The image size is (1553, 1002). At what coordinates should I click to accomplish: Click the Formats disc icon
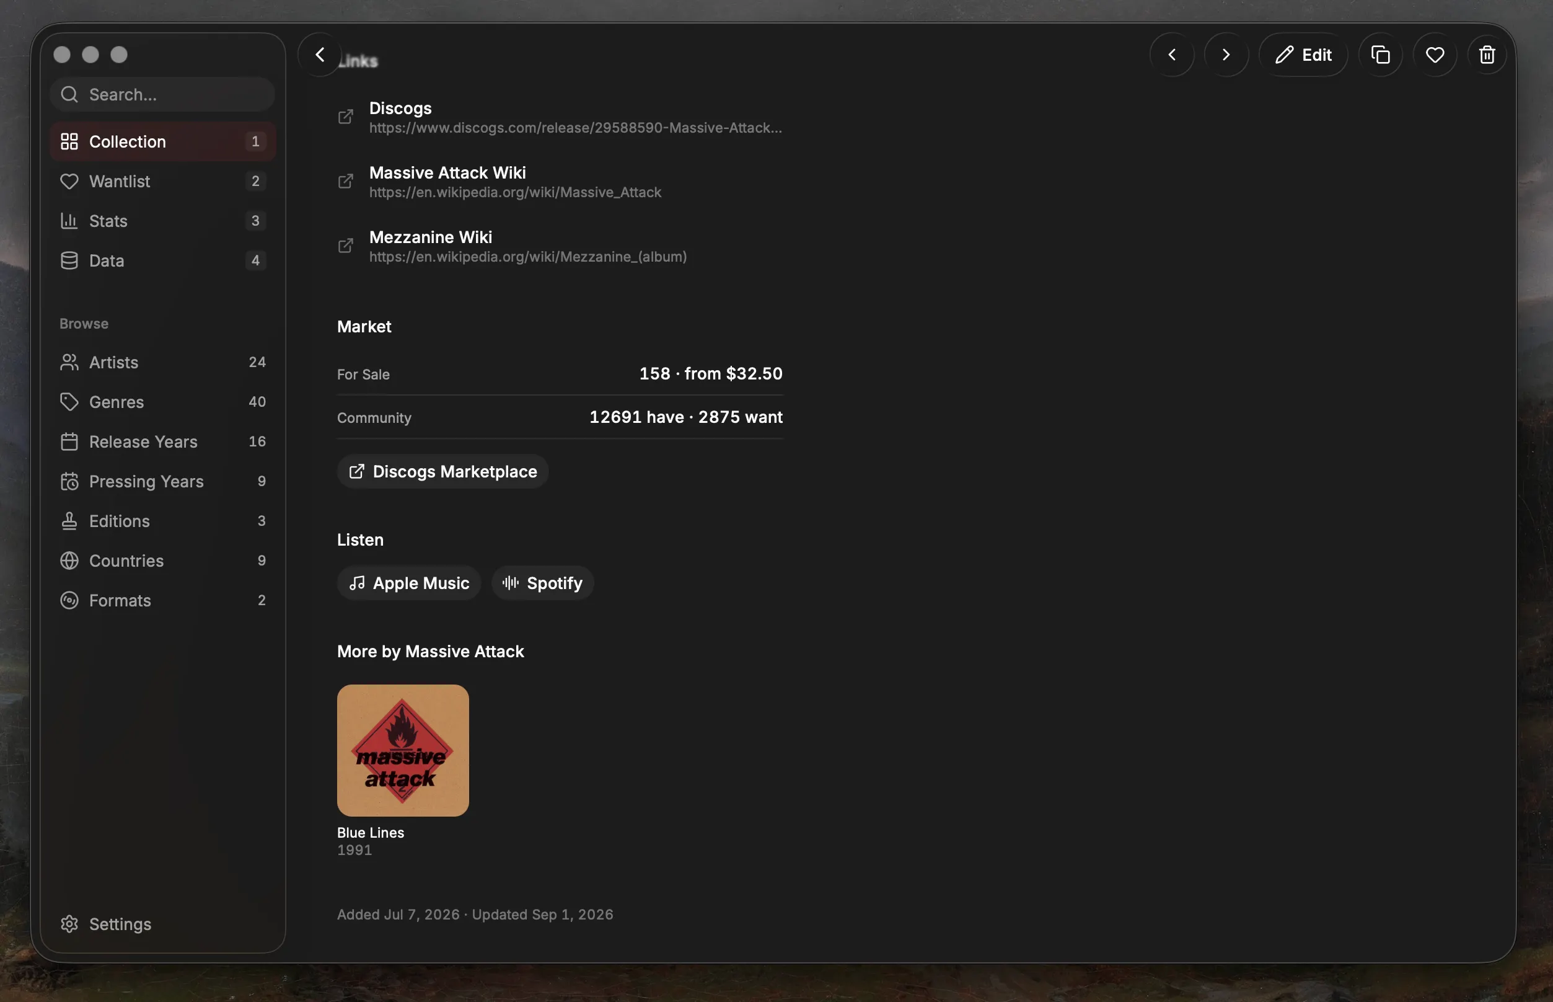point(69,600)
